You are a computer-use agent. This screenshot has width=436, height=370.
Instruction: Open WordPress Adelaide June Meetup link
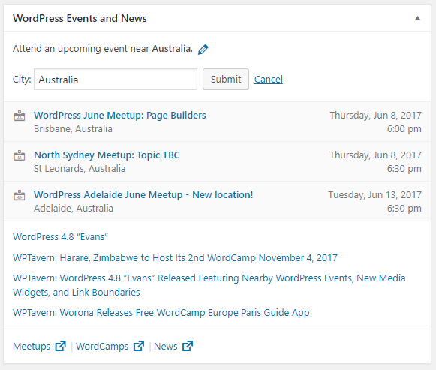[x=143, y=194]
